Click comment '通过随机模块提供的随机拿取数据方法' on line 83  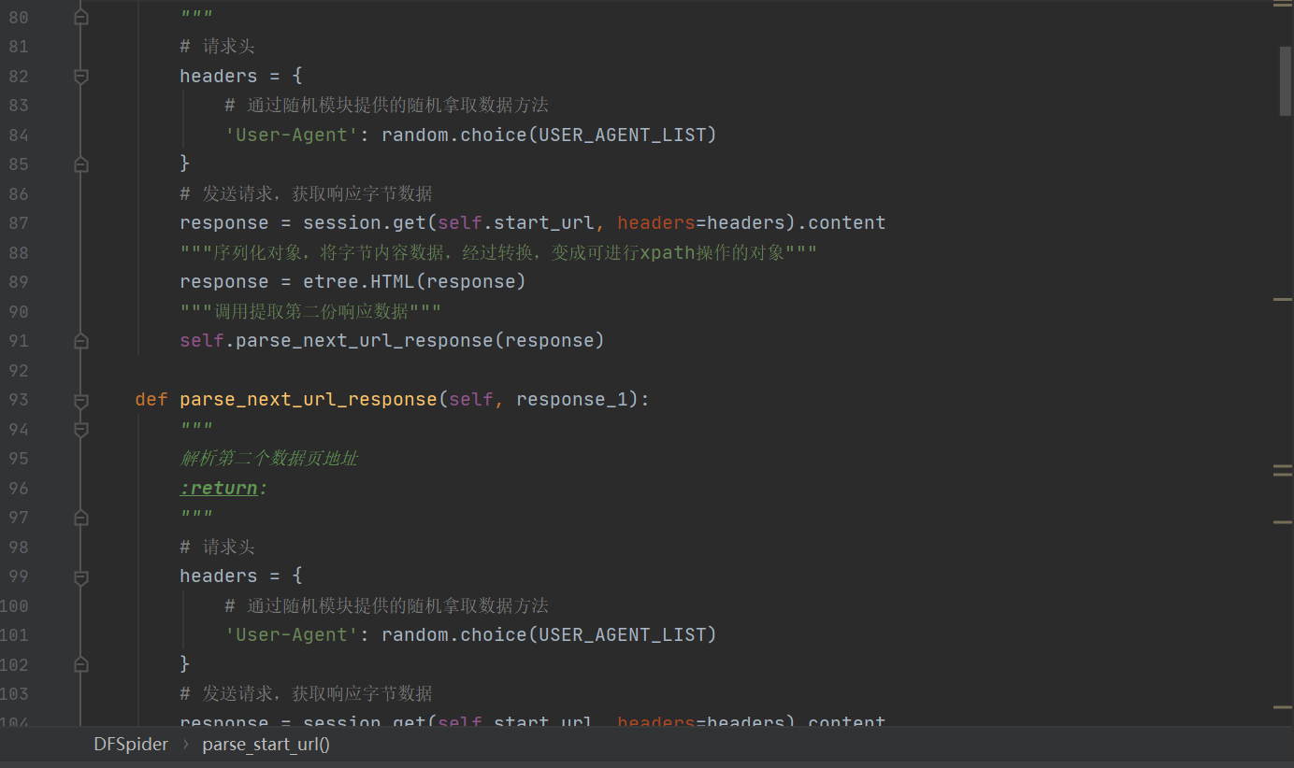pyautogui.click(x=398, y=105)
